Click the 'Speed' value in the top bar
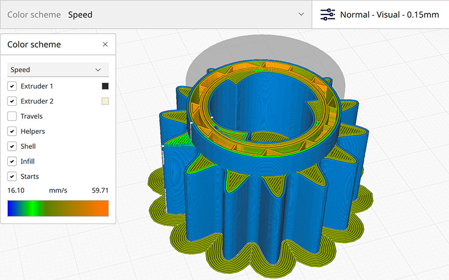Screen dimensions: 449x280 [x=80, y=15]
